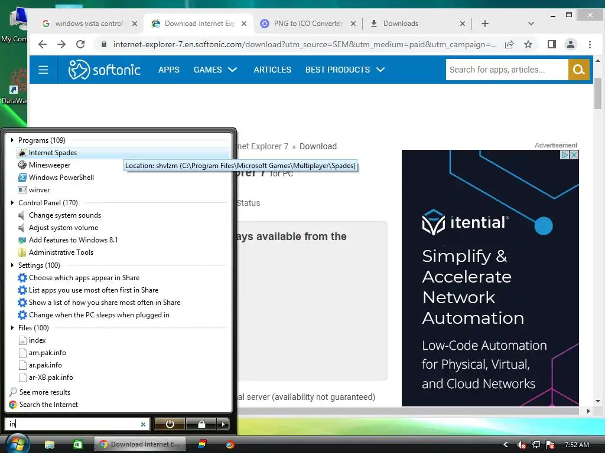Click Search the Internet
This screenshot has height=453, width=605.
tap(43, 405)
